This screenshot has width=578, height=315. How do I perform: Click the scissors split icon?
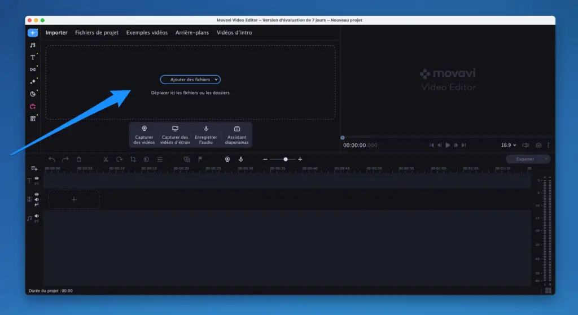[106, 159]
